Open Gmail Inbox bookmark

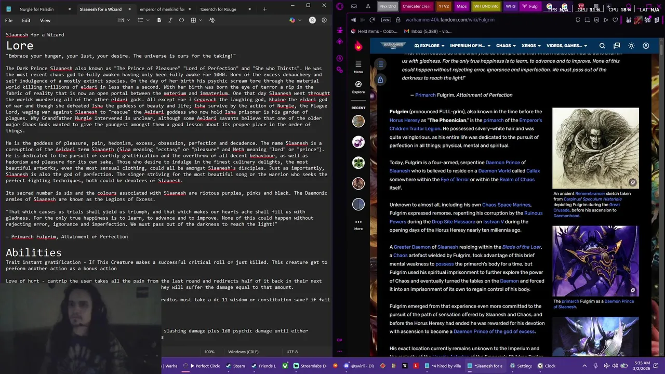(428, 31)
